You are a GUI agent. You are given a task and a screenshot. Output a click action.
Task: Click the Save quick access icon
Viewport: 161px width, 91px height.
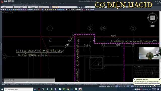[9, 1]
